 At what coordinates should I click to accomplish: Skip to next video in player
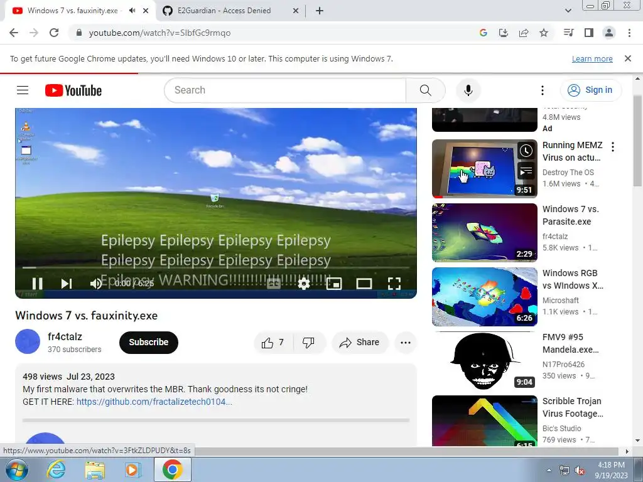coord(67,283)
